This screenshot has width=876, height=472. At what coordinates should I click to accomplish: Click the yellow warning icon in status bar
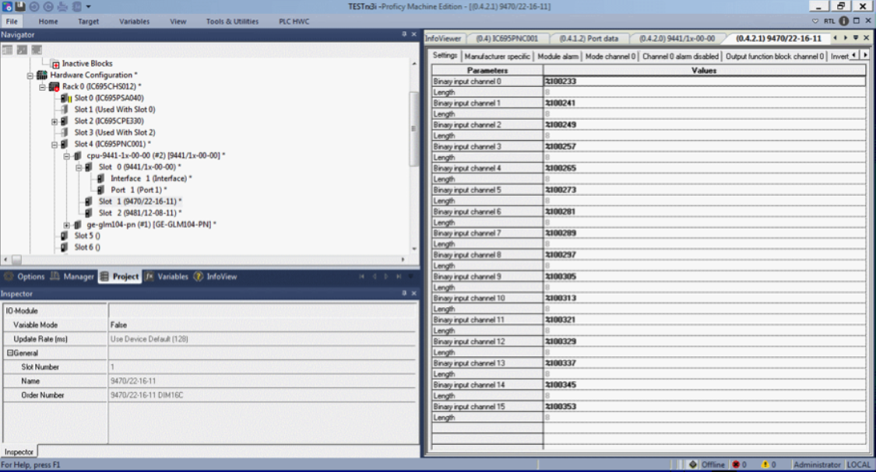(765, 465)
